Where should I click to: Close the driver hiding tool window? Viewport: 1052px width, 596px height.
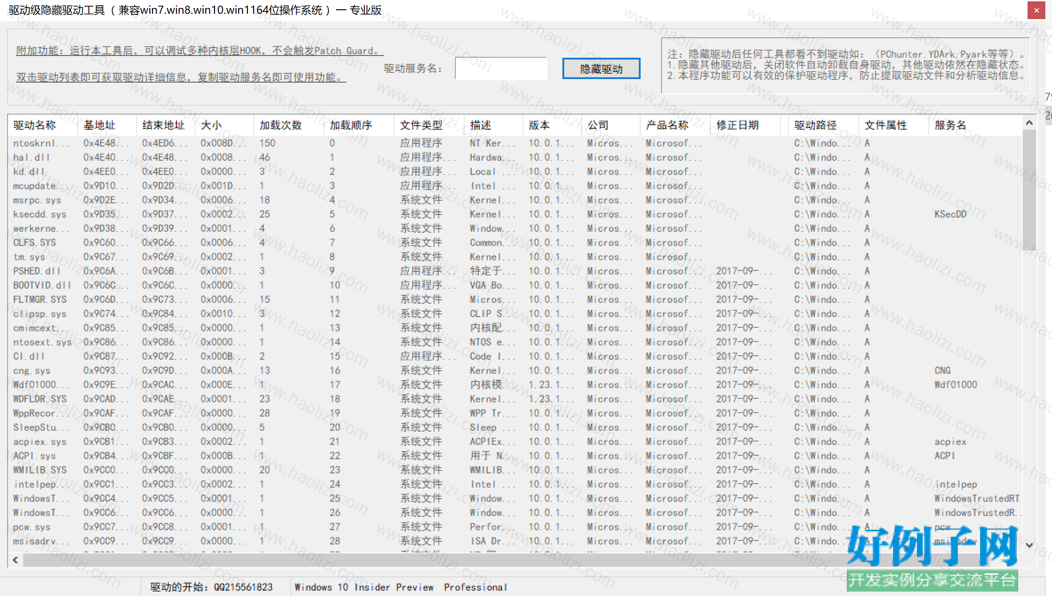(x=1036, y=10)
